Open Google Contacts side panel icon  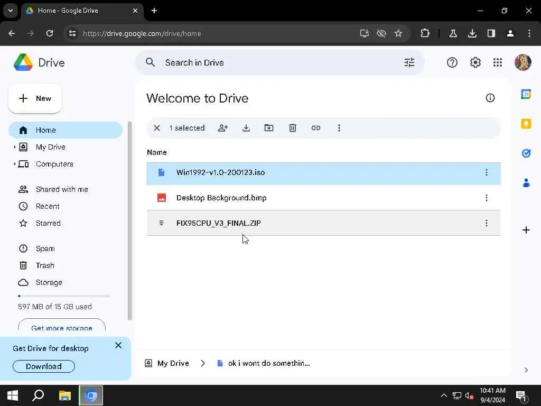point(526,182)
